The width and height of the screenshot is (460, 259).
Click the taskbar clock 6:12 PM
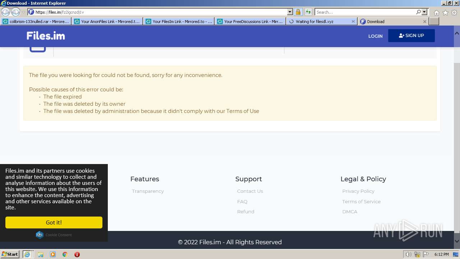[x=441, y=254]
